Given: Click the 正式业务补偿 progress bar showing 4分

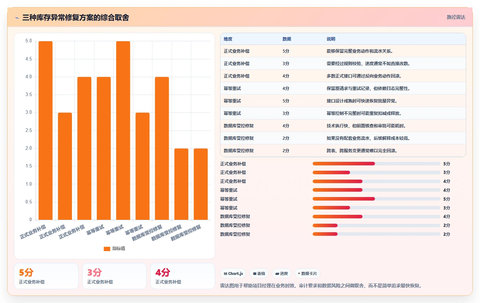Looking at the screenshot, I should click(376, 181).
